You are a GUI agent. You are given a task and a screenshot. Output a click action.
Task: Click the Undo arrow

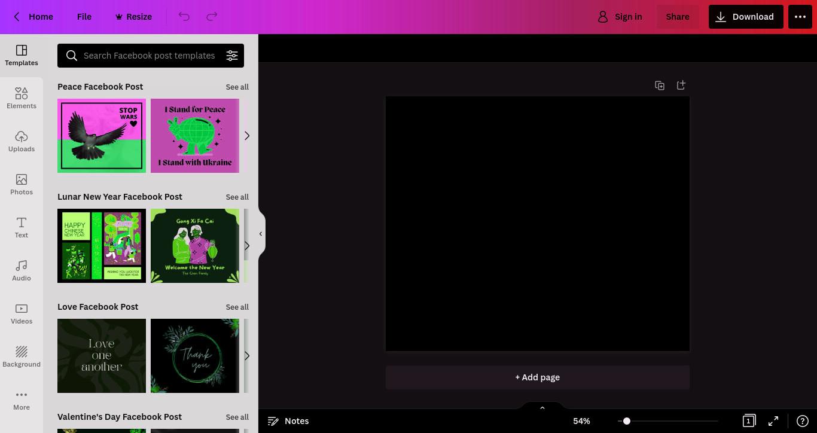coord(184,17)
